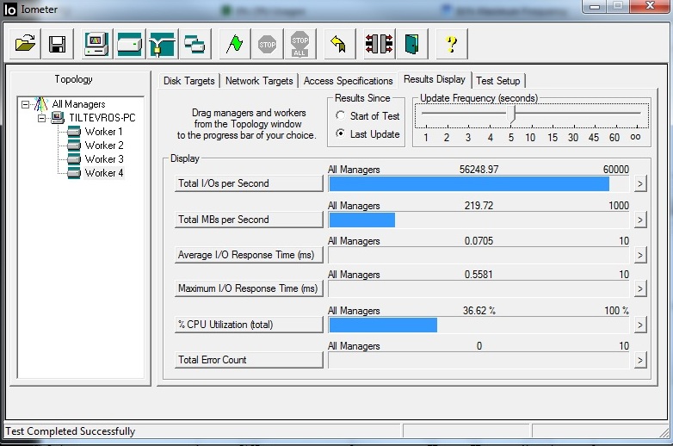Click the 36.62 % CPU value
The image size is (673, 446).
[x=479, y=310]
